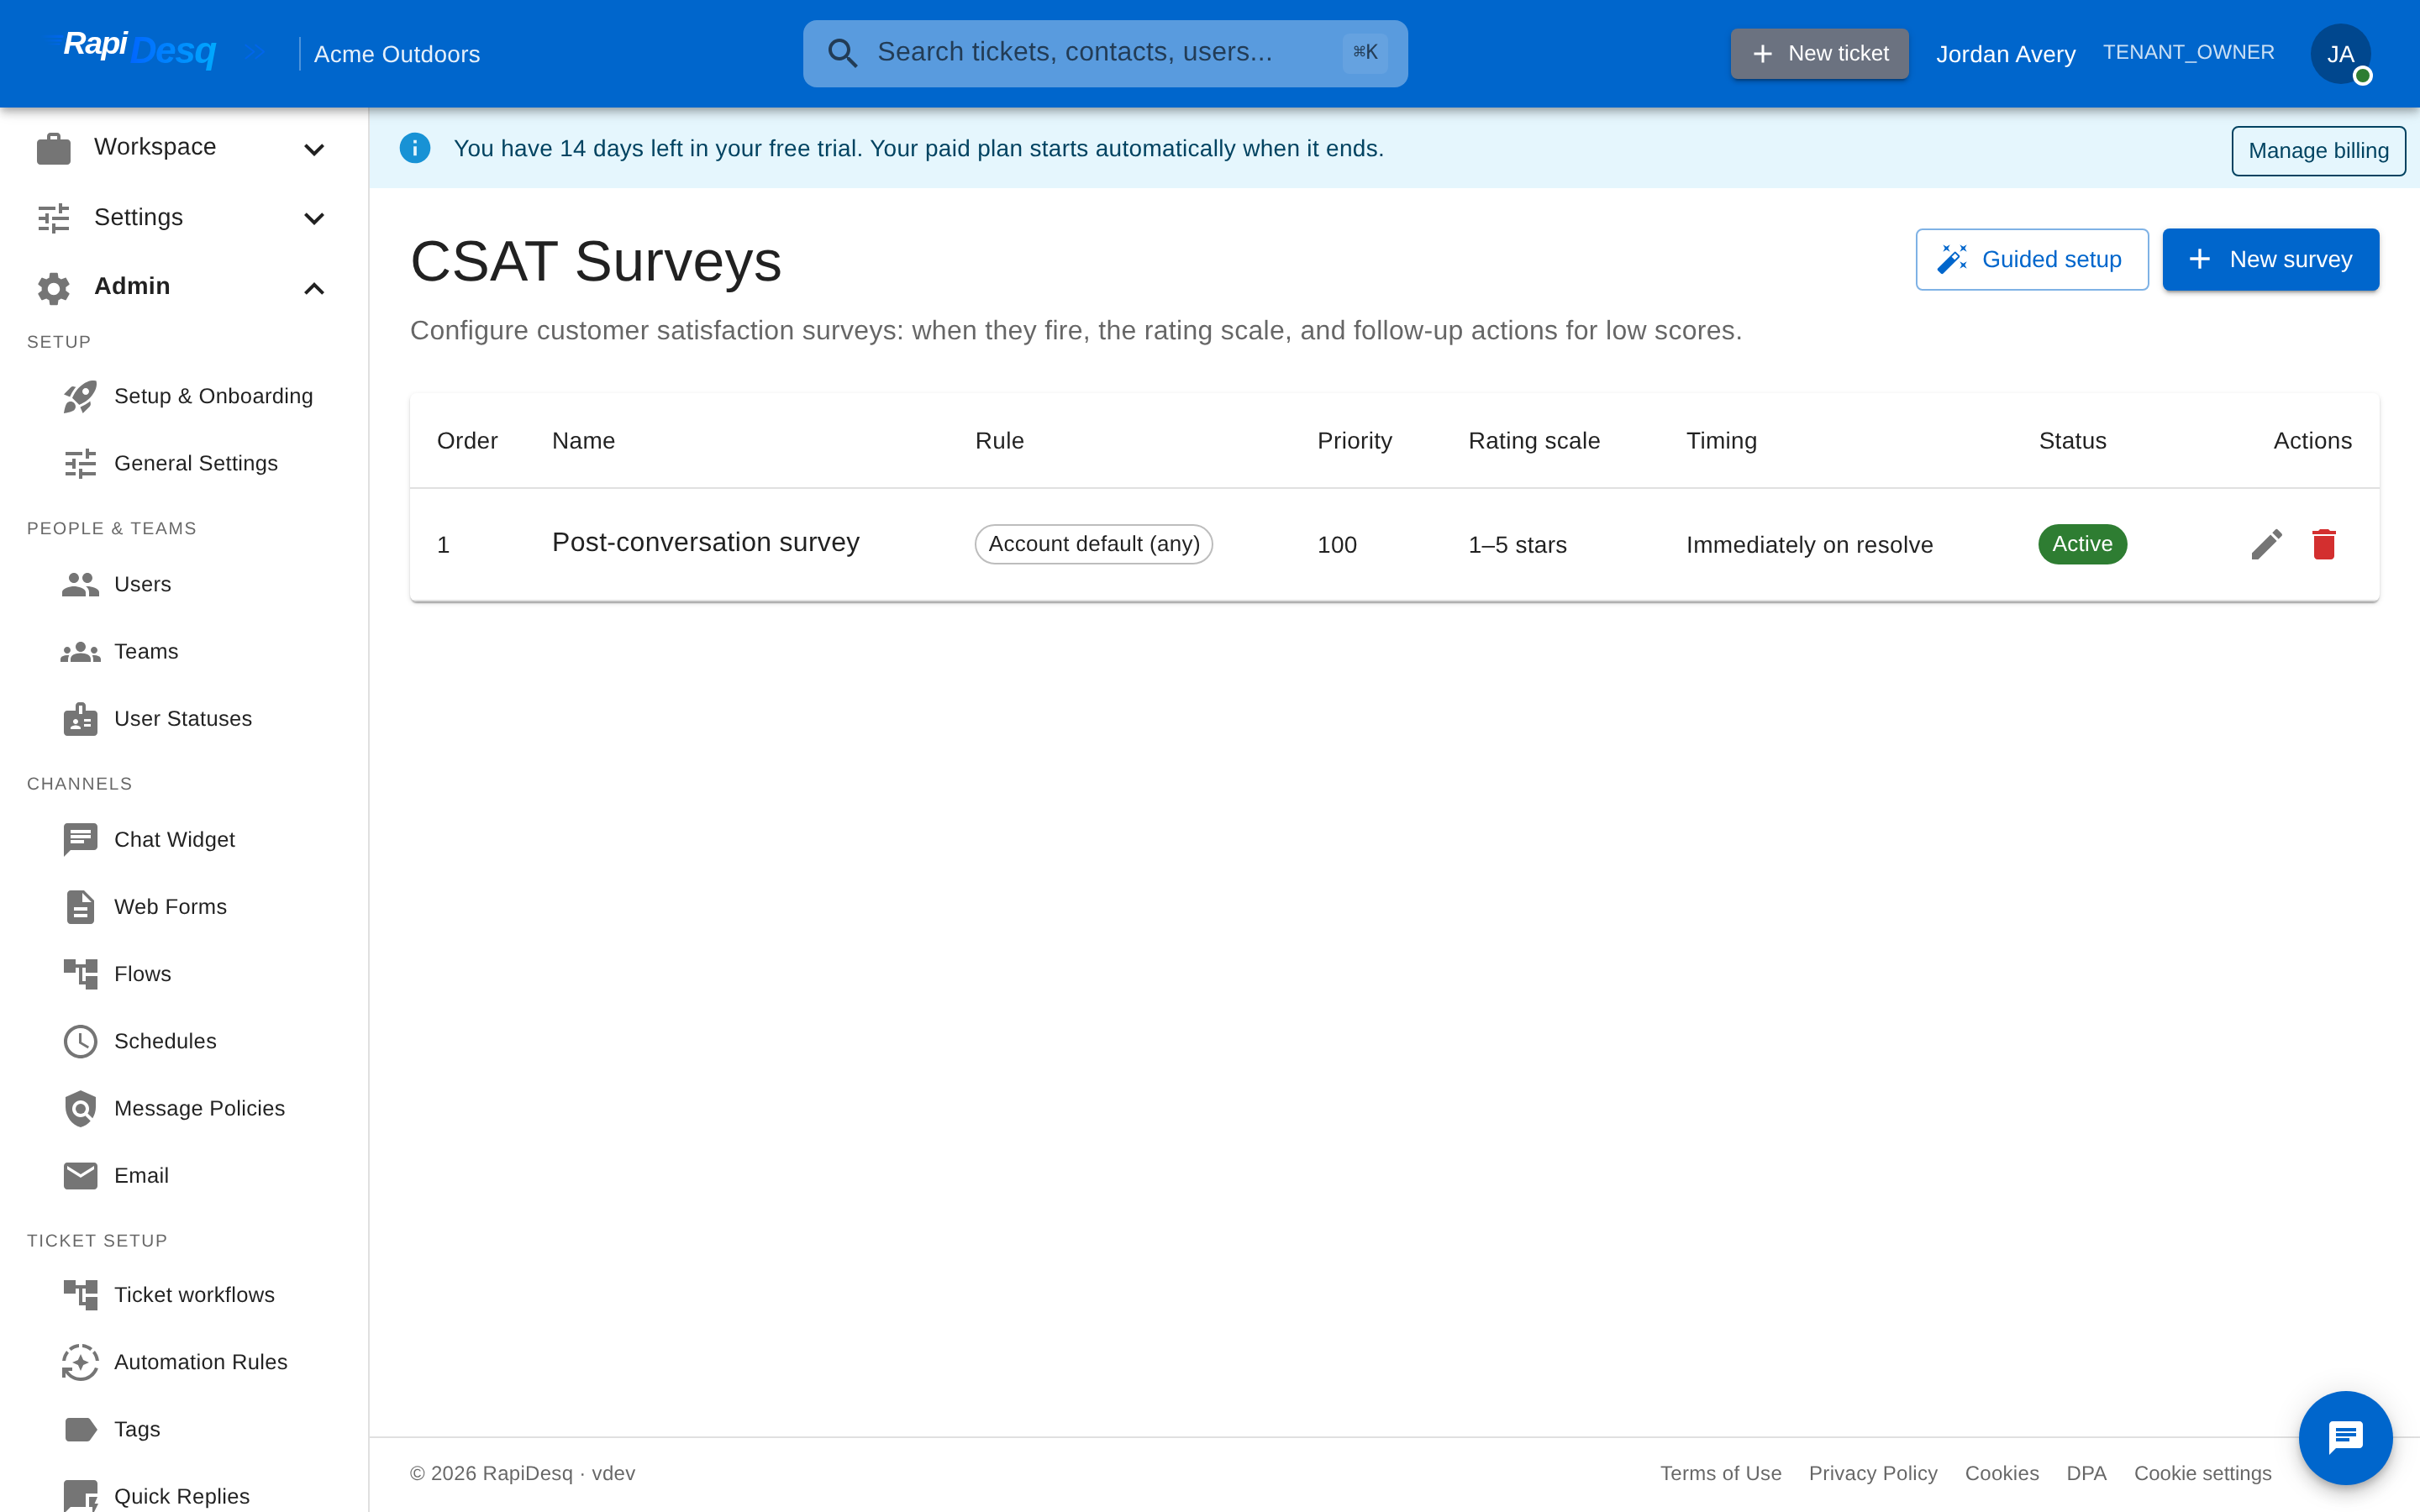Open User Statuses page

point(186,719)
